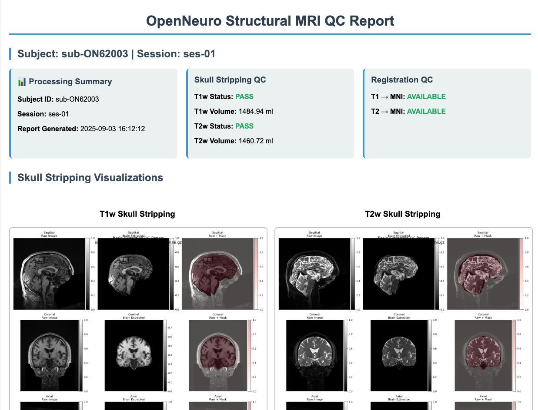
Task: Click the red colorbar beside T2w coronal mask
Action: (514, 356)
